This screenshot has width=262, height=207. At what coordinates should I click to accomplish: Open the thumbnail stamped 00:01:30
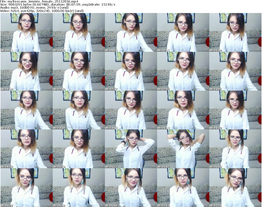pos(235,32)
